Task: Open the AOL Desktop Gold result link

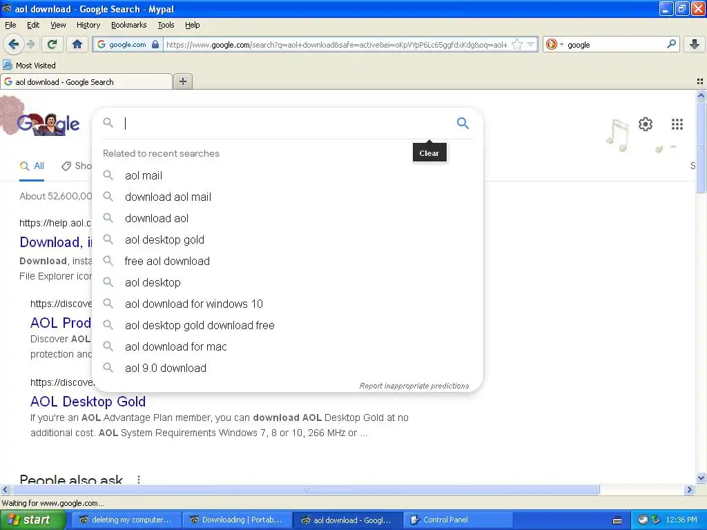Action: pyautogui.click(x=88, y=401)
